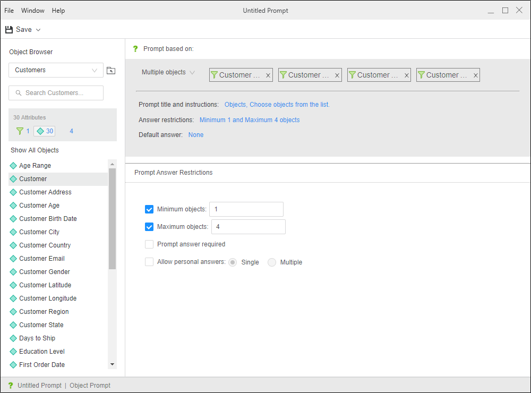
Task: Click the magnifier icon in Search Customers
Action: pos(19,93)
